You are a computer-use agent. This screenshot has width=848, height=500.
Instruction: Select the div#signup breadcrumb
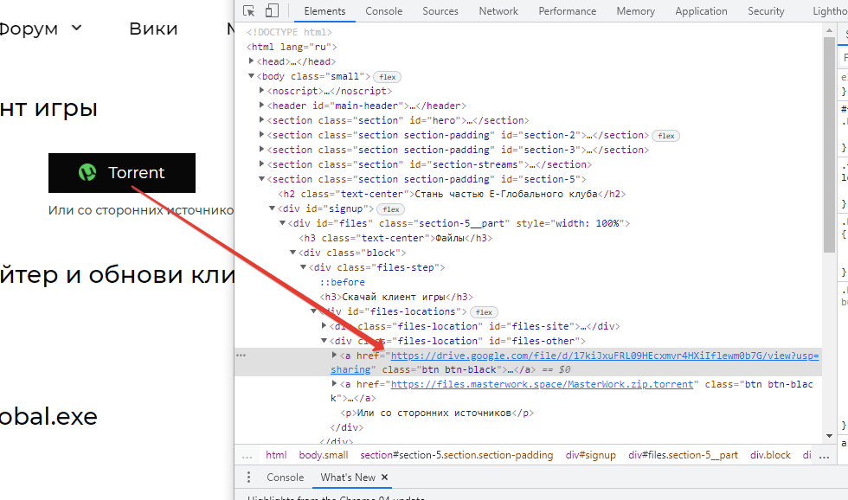(590, 455)
